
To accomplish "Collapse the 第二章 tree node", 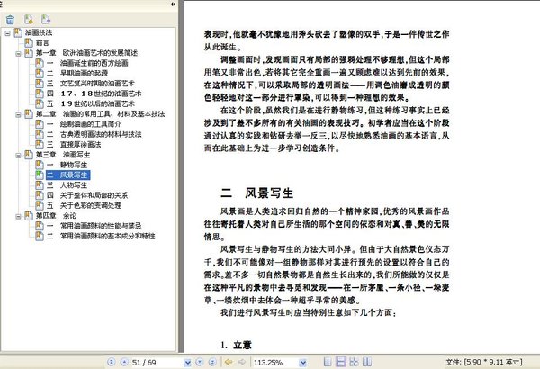I will (x=18, y=114).
